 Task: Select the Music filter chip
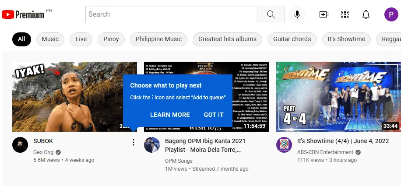click(x=50, y=39)
